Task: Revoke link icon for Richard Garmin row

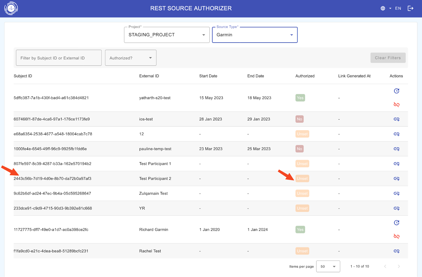Action: pyautogui.click(x=396, y=236)
